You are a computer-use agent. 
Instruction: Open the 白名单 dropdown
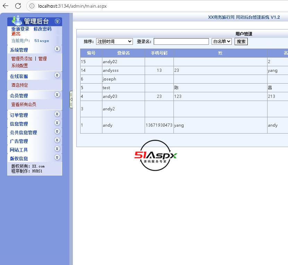(221, 42)
